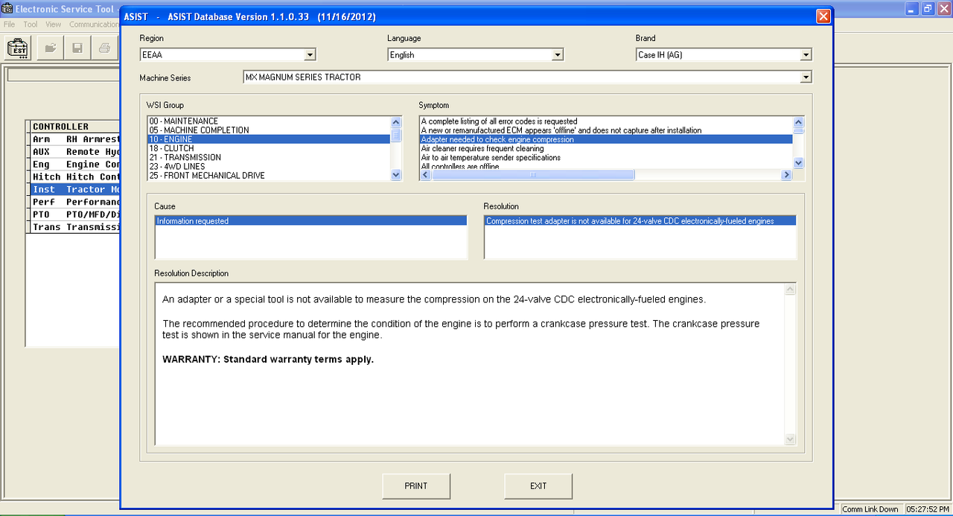Screen dimensions: 953x516
Task: Click the EST toolbox icon in Electronic Service Tool
Action: click(18, 48)
